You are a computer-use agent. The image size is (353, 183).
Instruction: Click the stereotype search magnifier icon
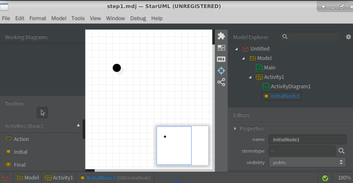click(x=341, y=151)
